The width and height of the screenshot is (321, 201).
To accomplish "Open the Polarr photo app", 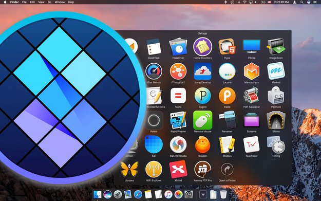I will pos(154,120).
